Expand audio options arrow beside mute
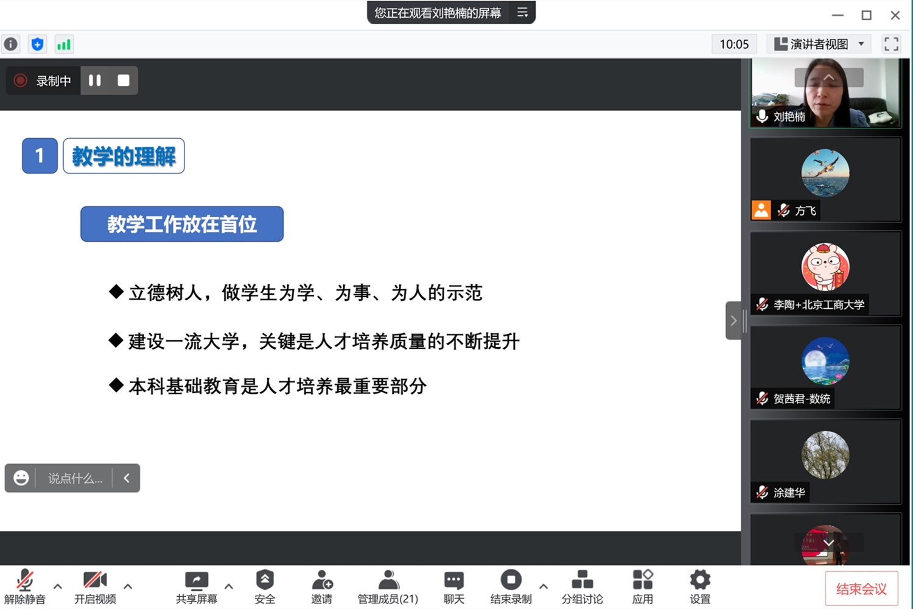Image resolution: width=913 pixels, height=609 pixels. [x=58, y=586]
